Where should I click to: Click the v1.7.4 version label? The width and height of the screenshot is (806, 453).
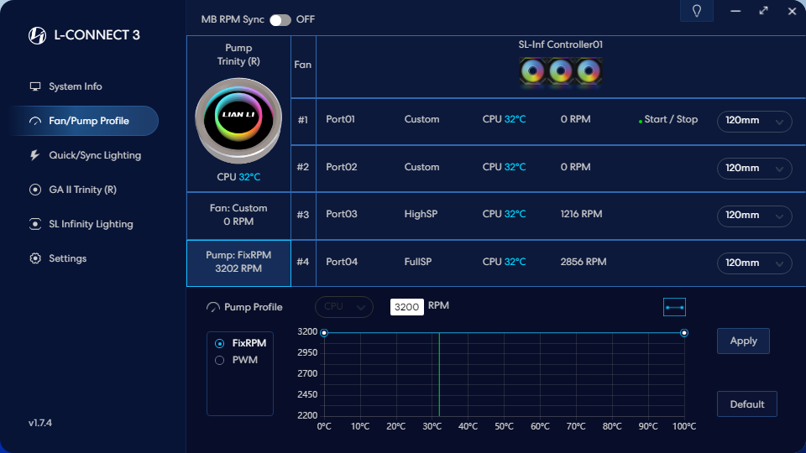tap(40, 423)
